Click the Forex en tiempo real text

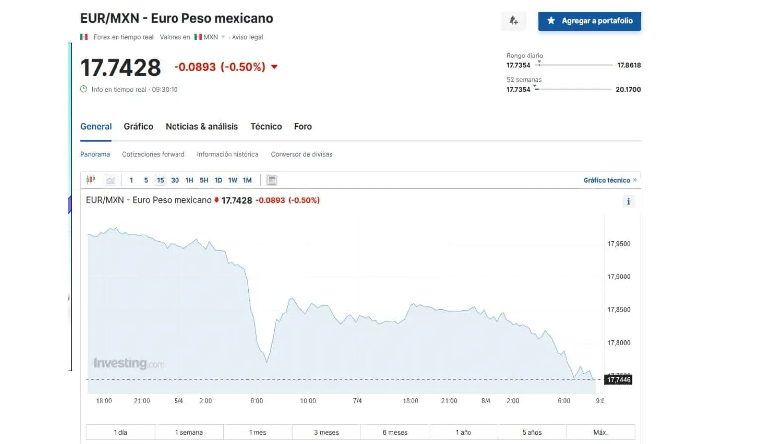(x=123, y=37)
